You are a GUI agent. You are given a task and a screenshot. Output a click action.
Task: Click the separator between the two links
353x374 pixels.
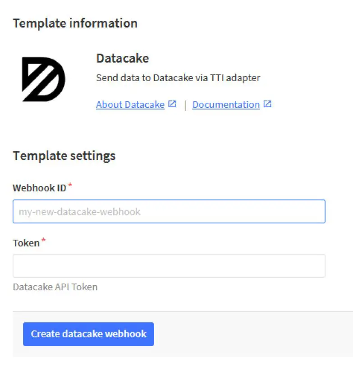point(185,105)
